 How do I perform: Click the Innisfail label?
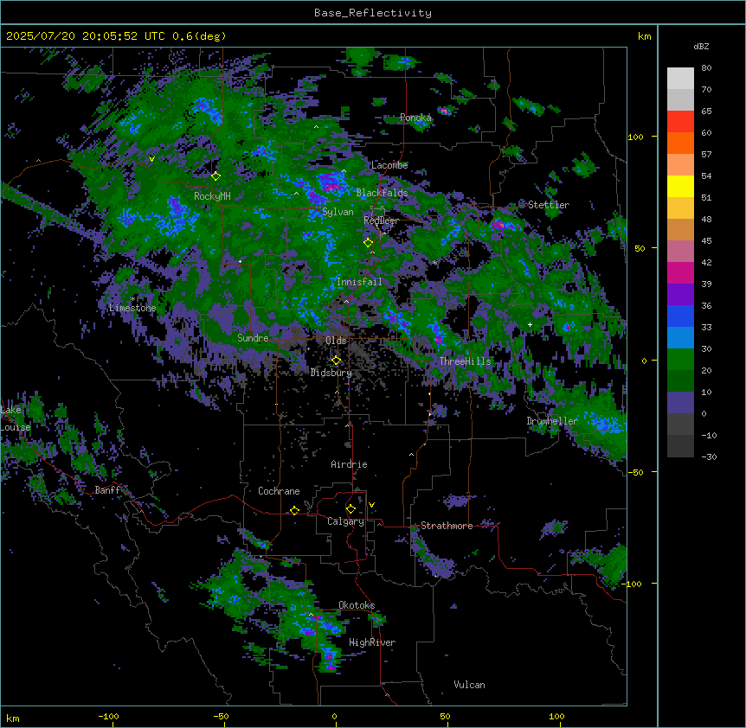[x=359, y=282]
